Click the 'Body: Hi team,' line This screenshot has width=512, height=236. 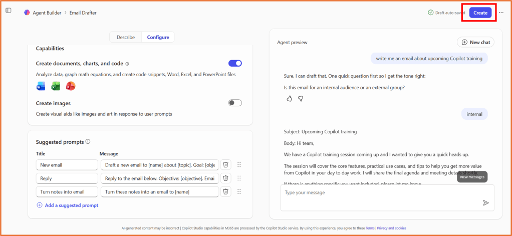(299, 143)
